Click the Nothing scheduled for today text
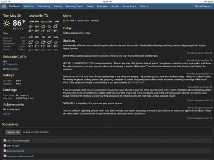This screenshot has height=160, width=214. [76, 33]
